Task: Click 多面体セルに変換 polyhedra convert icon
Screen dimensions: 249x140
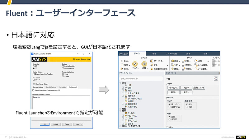Action: click(152, 69)
